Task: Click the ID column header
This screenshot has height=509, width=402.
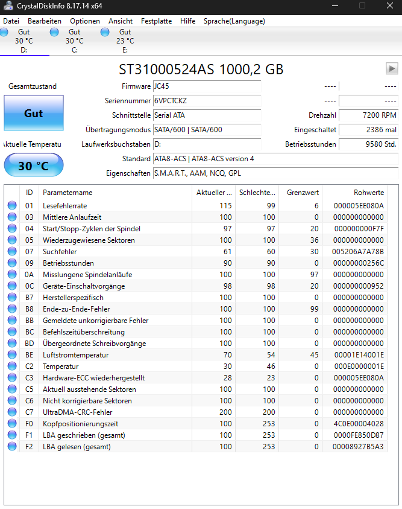Action: coord(29,193)
